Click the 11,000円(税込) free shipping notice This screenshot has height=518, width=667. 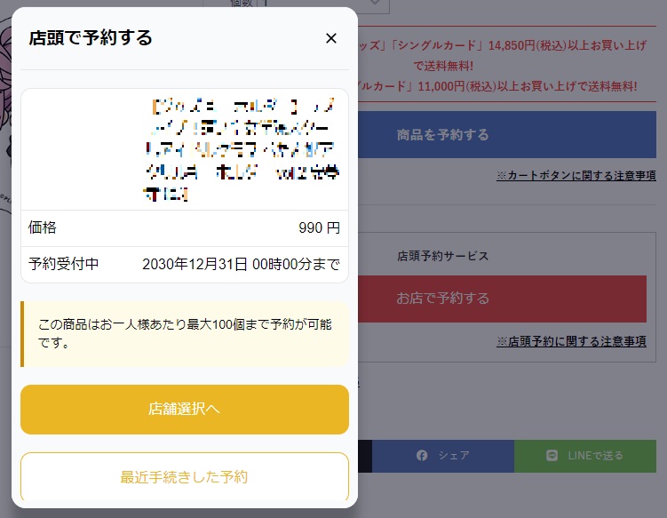pos(497,86)
